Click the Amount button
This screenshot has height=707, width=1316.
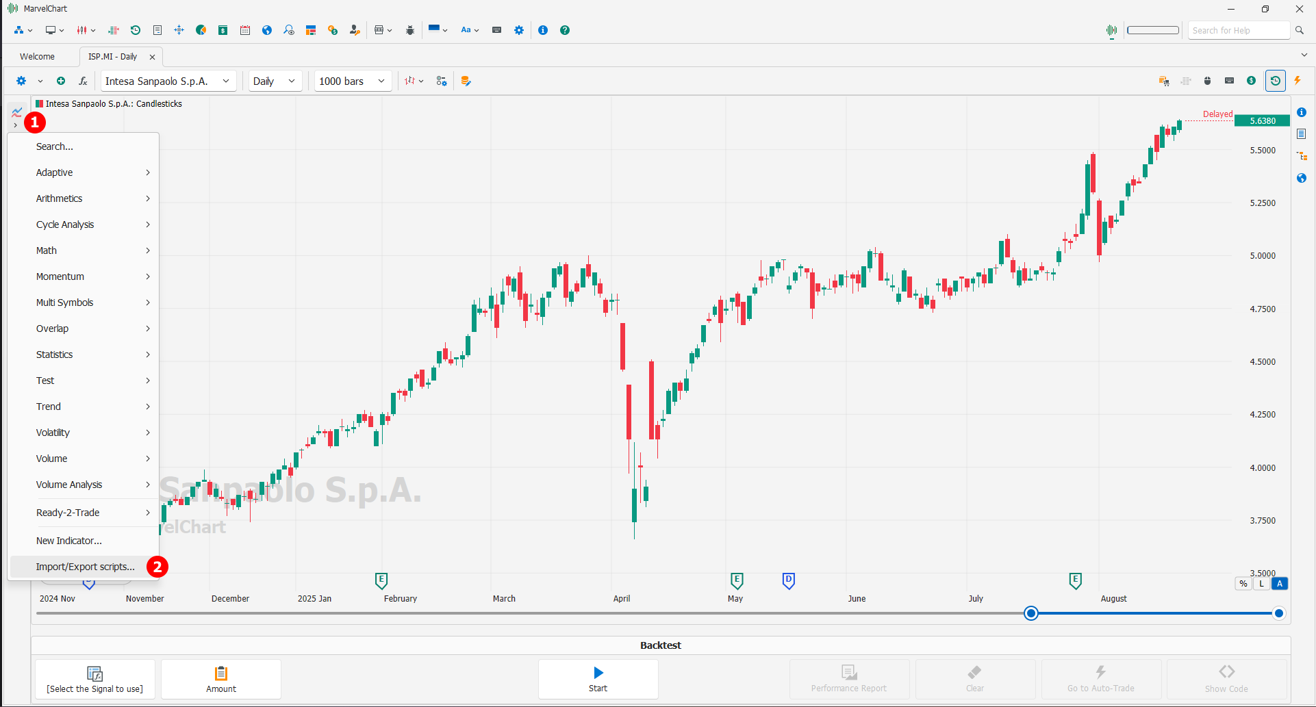[221, 679]
